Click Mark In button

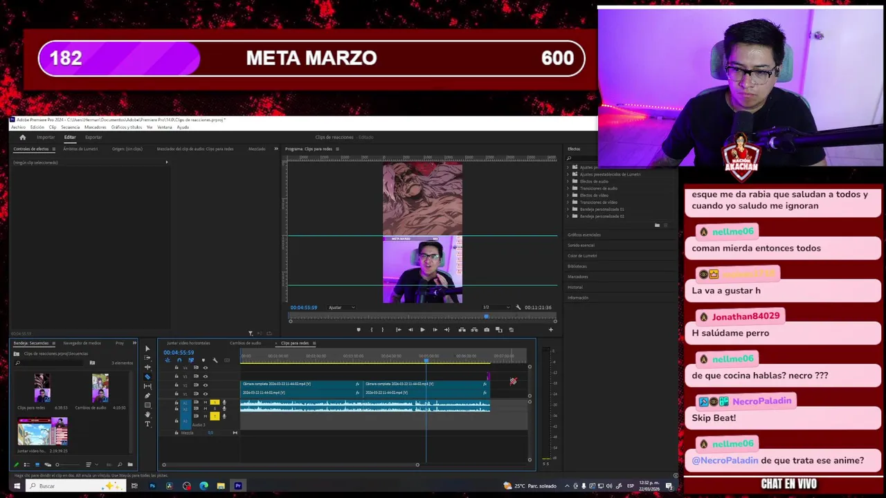[x=372, y=329]
